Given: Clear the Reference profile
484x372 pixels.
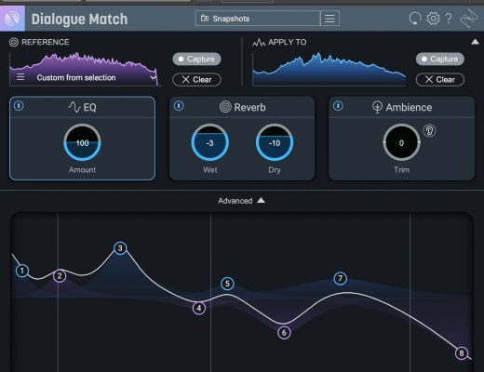Looking at the screenshot, I should [196, 80].
